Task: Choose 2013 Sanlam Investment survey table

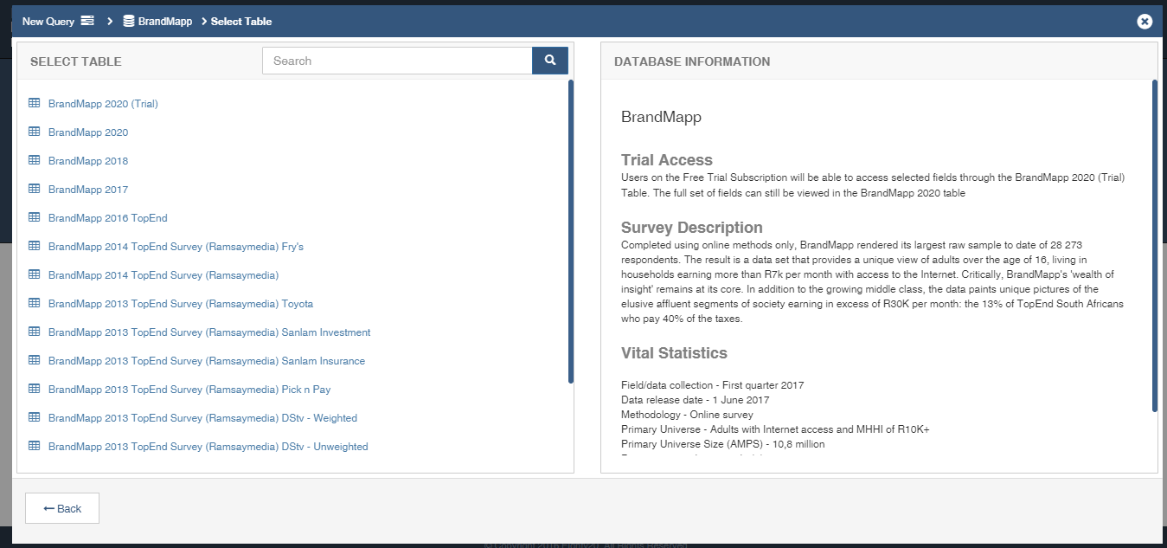Action: [209, 332]
